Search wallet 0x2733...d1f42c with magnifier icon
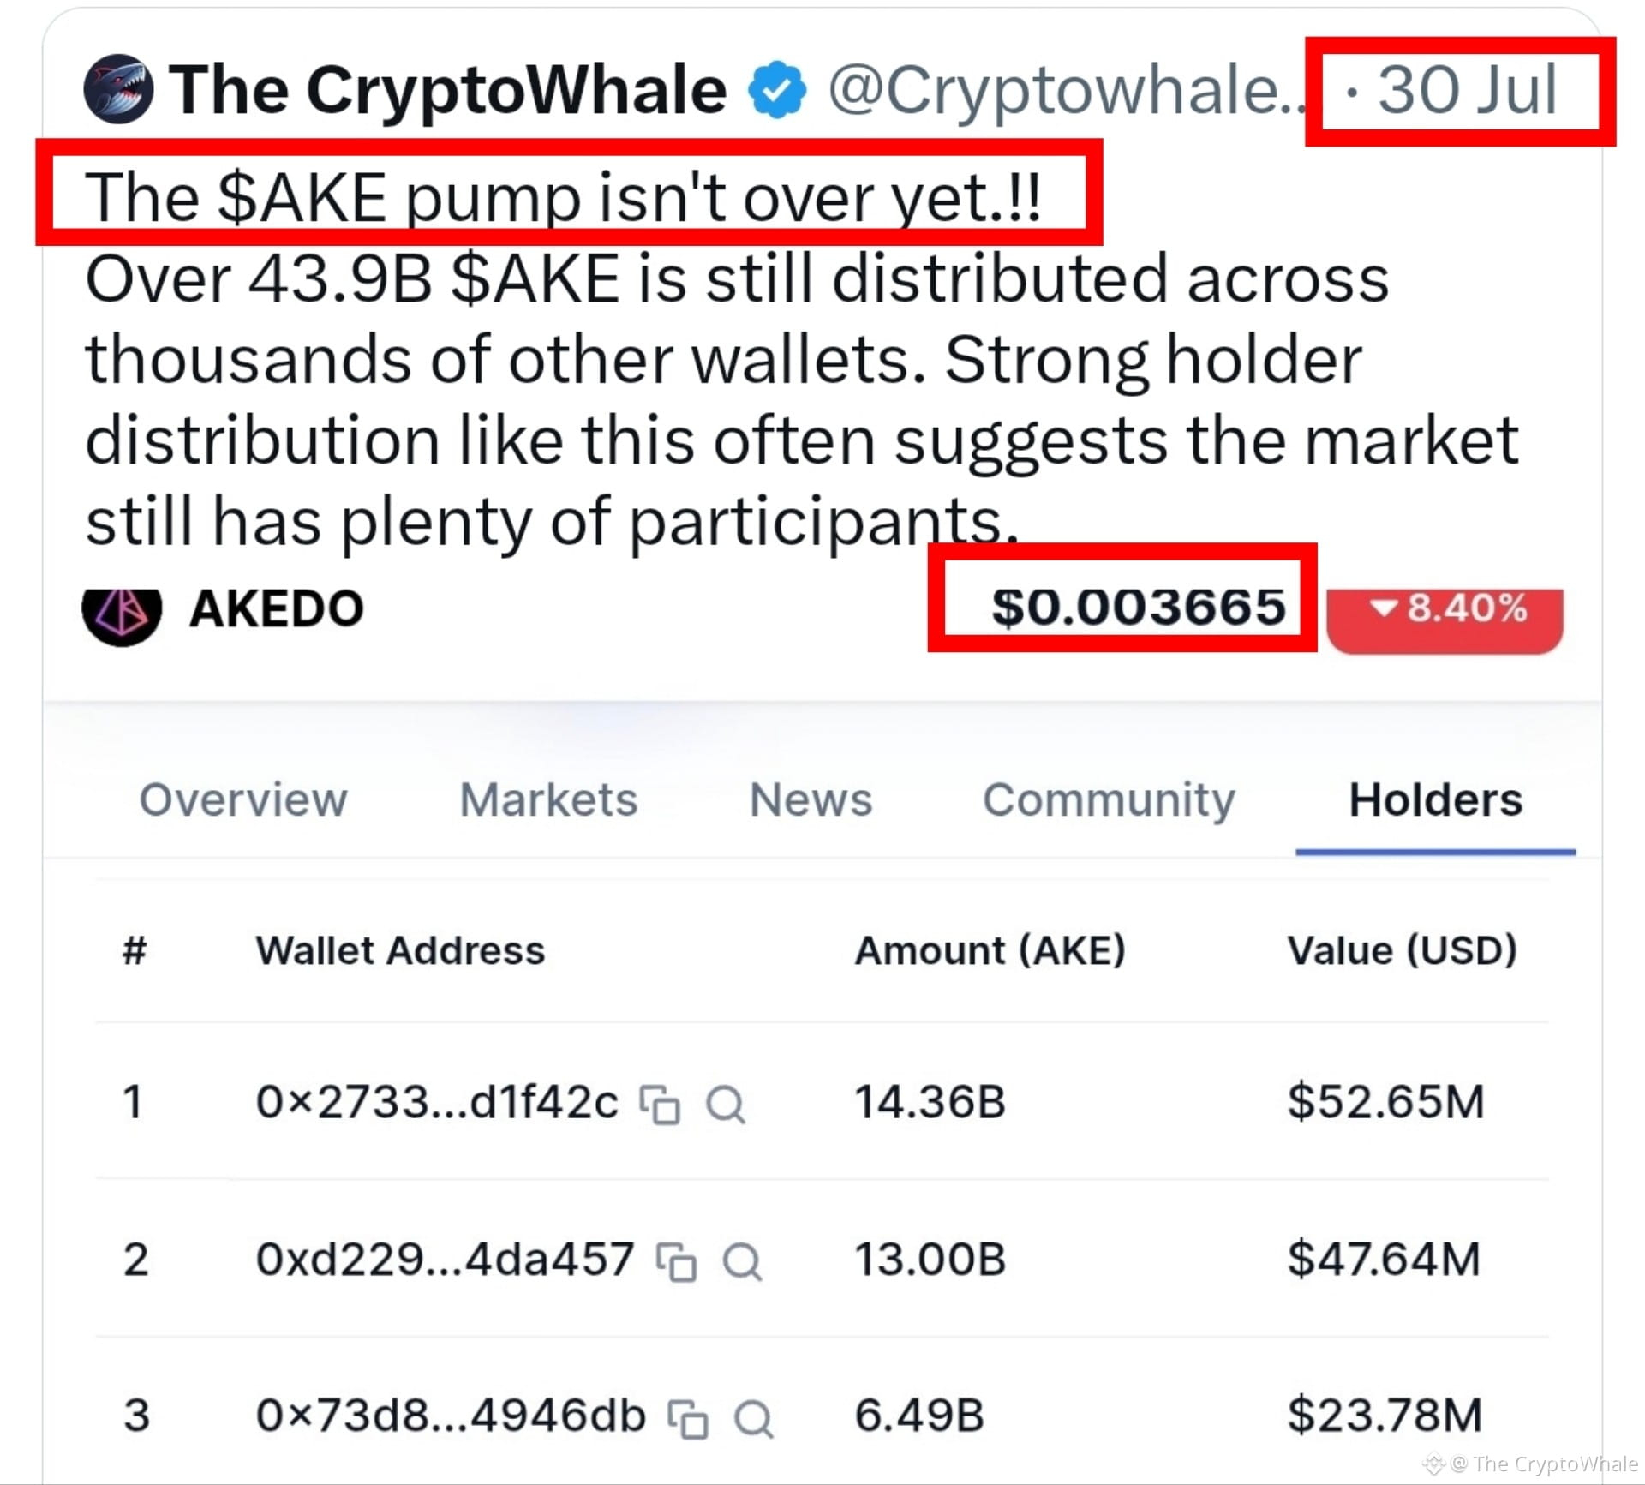 click(725, 1104)
